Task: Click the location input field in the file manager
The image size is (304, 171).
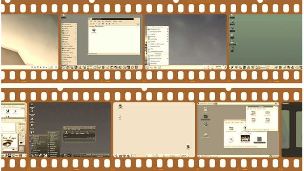Action: click(x=117, y=26)
